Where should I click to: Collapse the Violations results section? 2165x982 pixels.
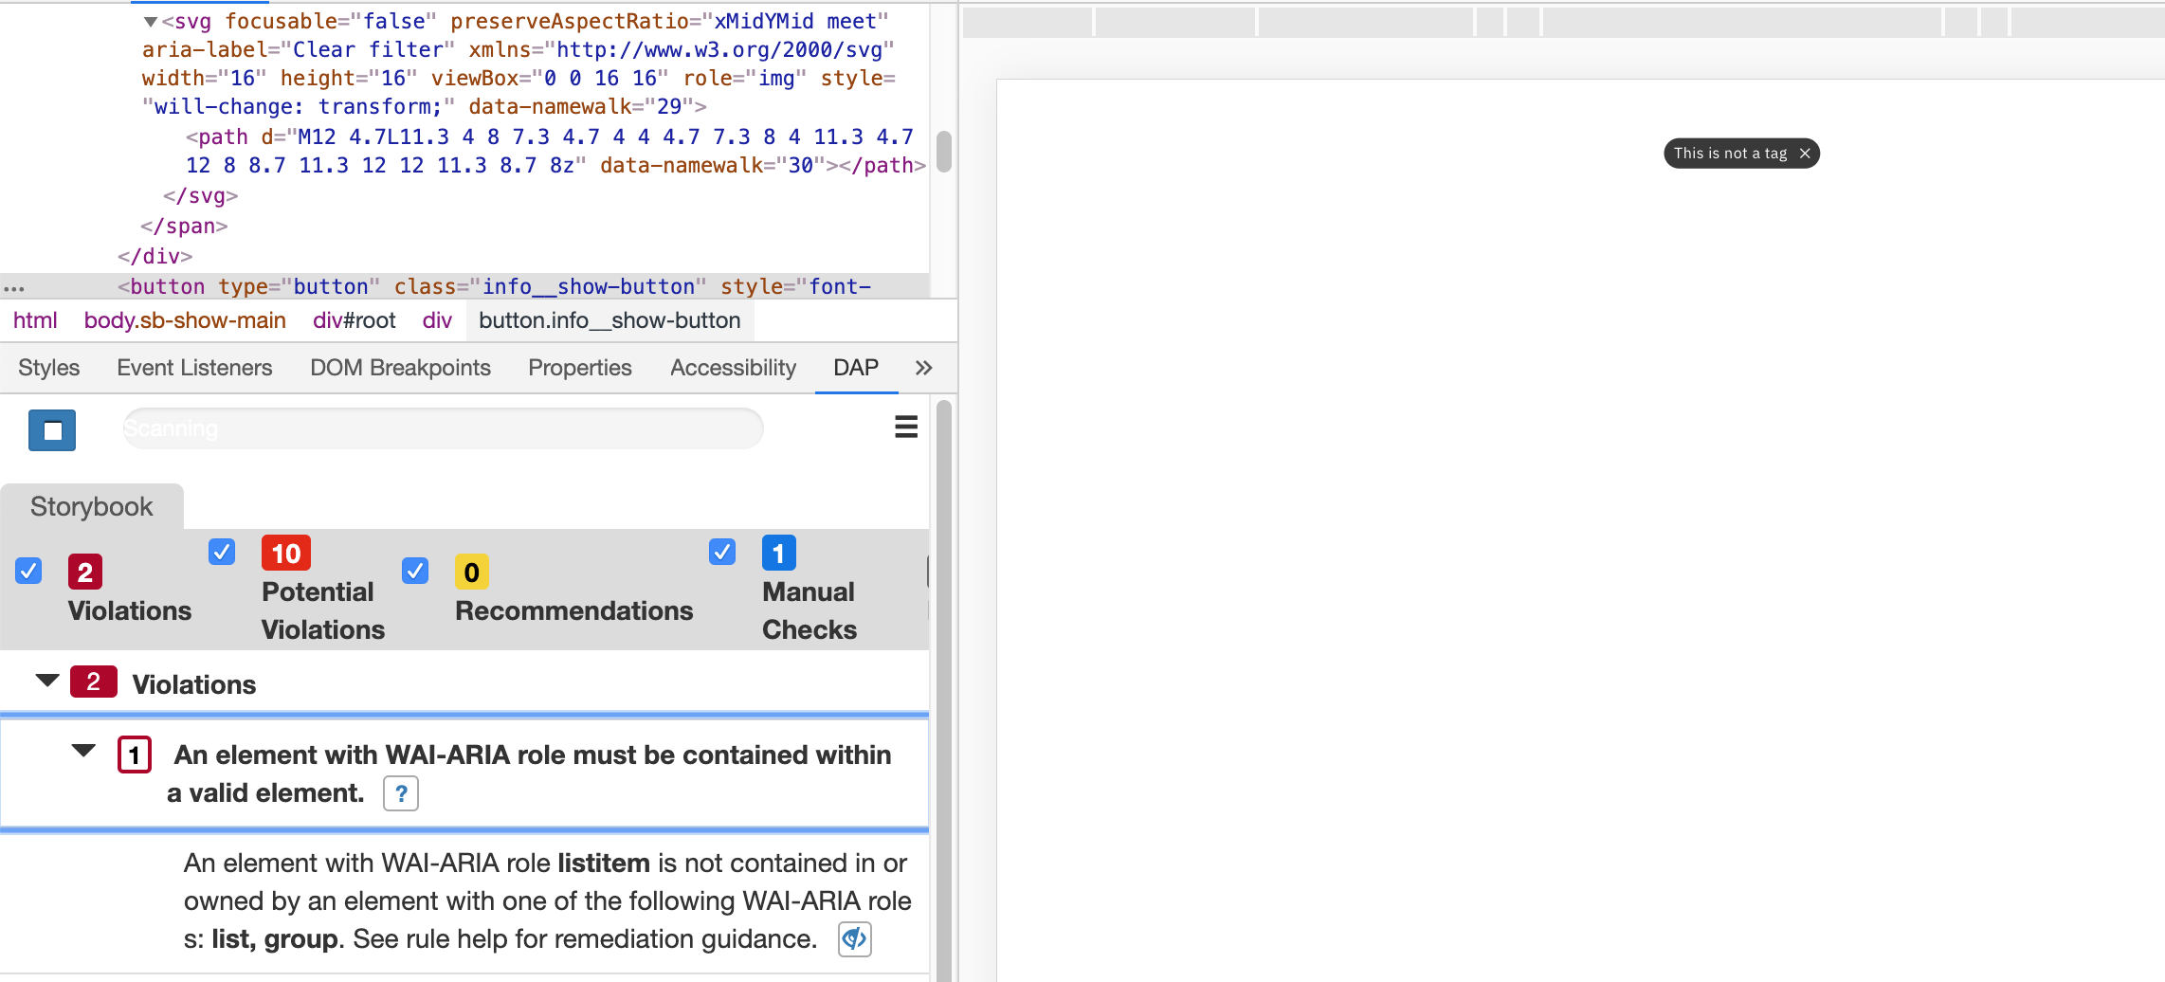46,681
